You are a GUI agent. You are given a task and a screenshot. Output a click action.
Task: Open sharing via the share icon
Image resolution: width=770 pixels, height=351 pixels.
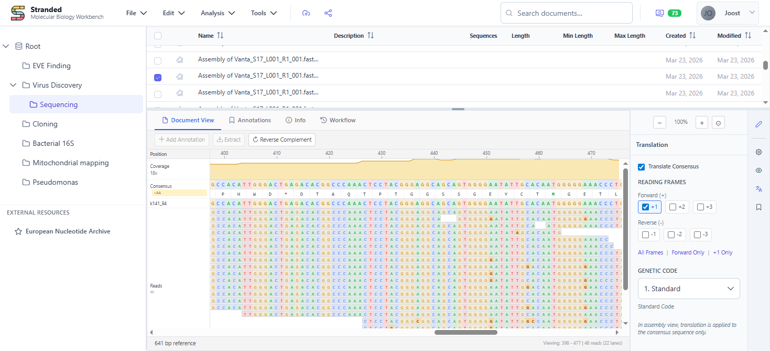click(x=328, y=13)
